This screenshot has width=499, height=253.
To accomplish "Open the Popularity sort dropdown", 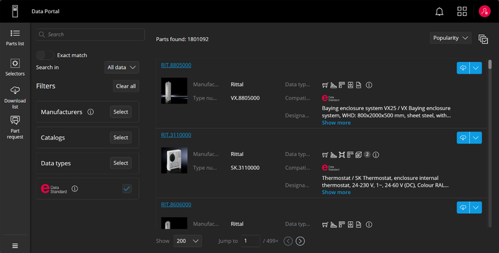I will click(x=450, y=38).
